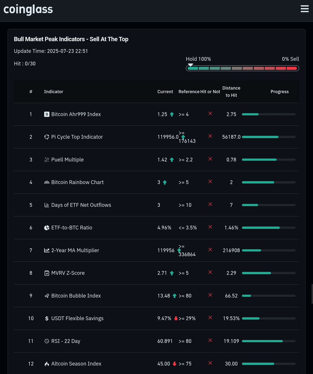The width and height of the screenshot is (313, 374).
Task: Open Pi Cycle Top Indicator
Action: tap(77, 137)
